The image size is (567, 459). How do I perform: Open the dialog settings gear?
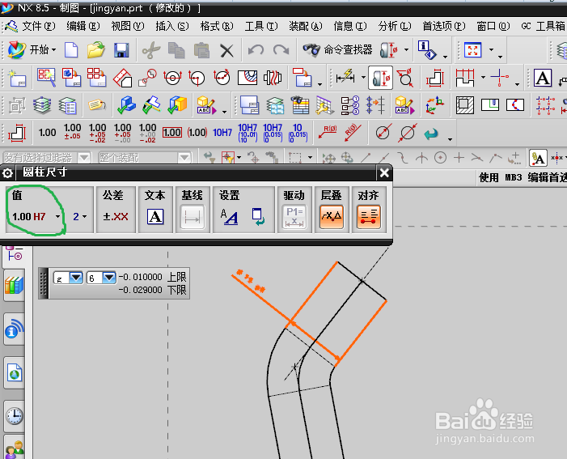coord(7,173)
